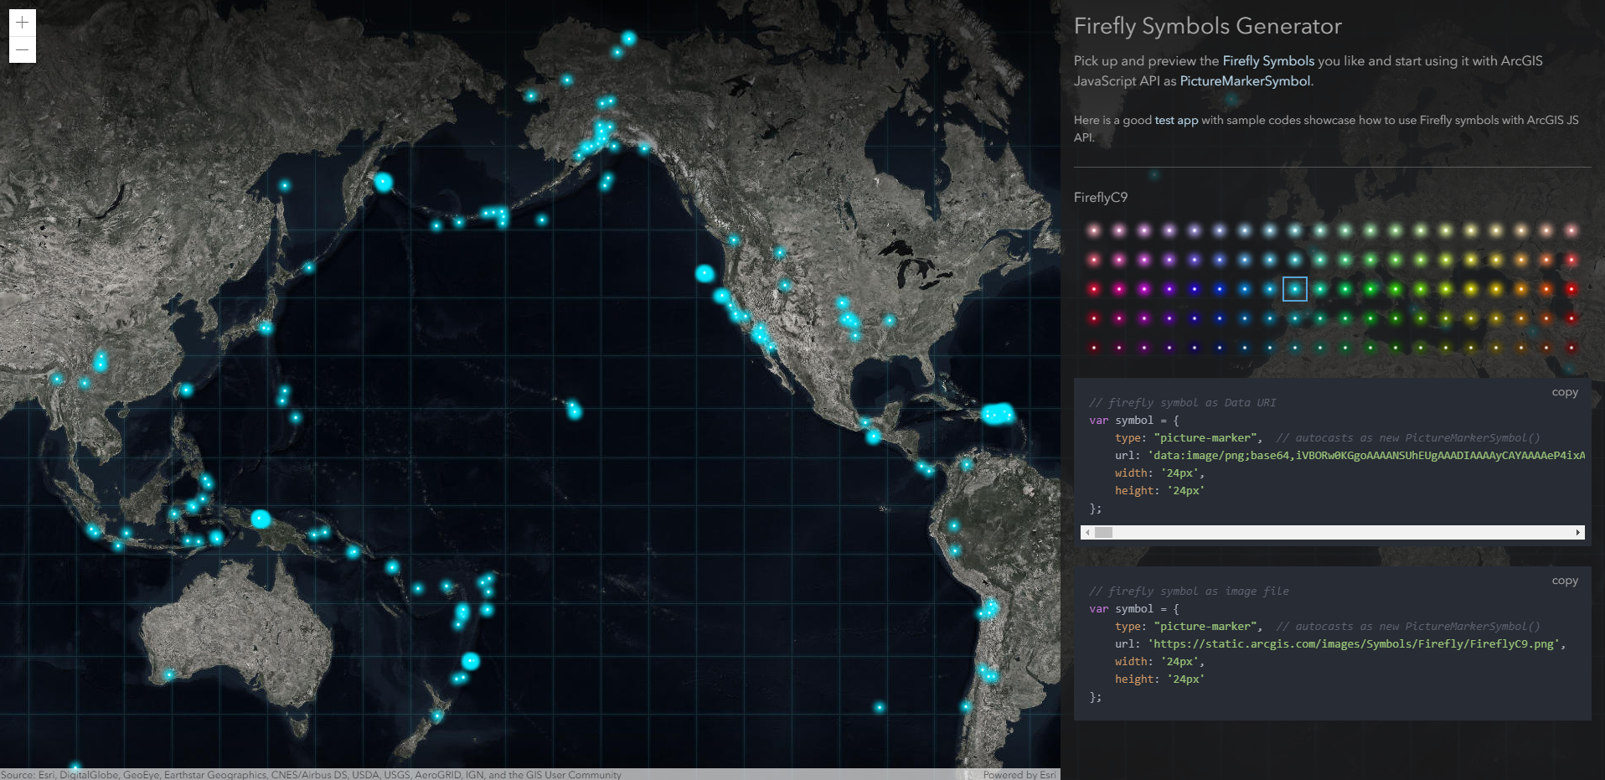Click the large cyan marker near Kamchatka
1605x780 pixels.
(384, 182)
